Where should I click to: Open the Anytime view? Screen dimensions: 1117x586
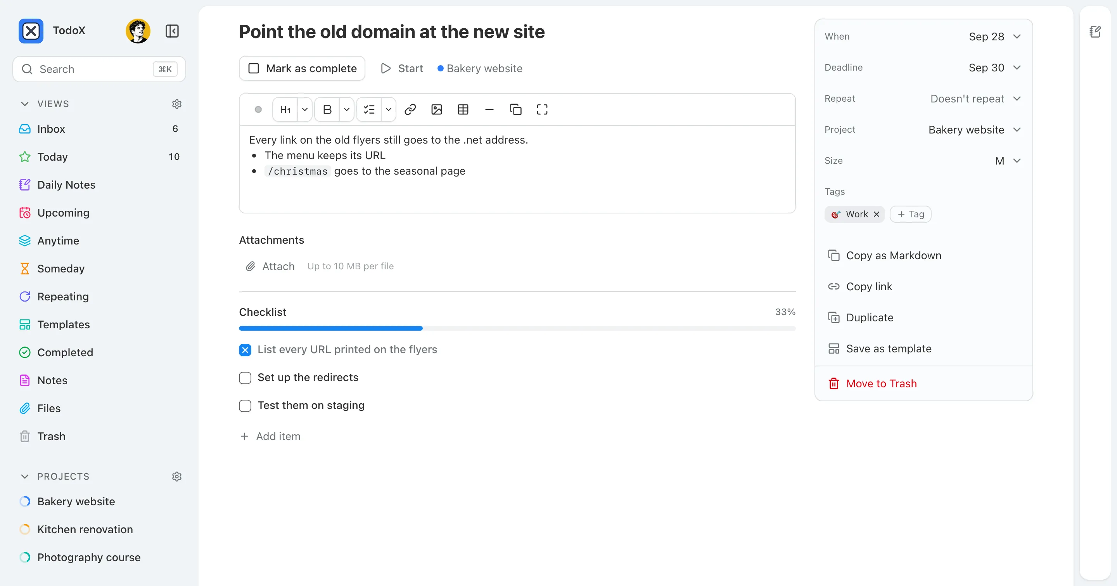tap(99, 241)
